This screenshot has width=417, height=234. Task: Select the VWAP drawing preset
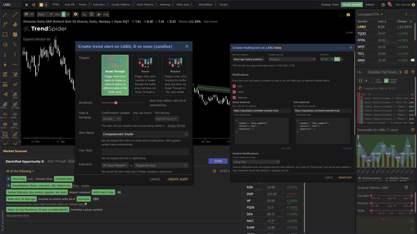click(15, 115)
